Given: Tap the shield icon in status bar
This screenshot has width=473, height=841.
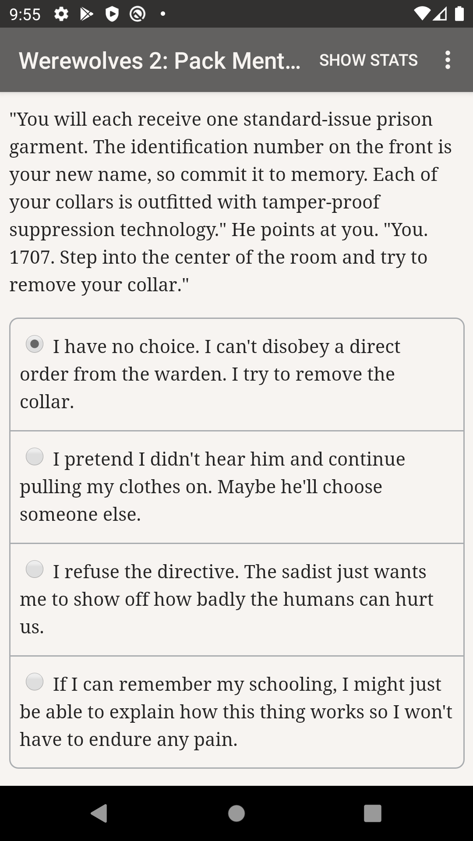Looking at the screenshot, I should [x=112, y=14].
